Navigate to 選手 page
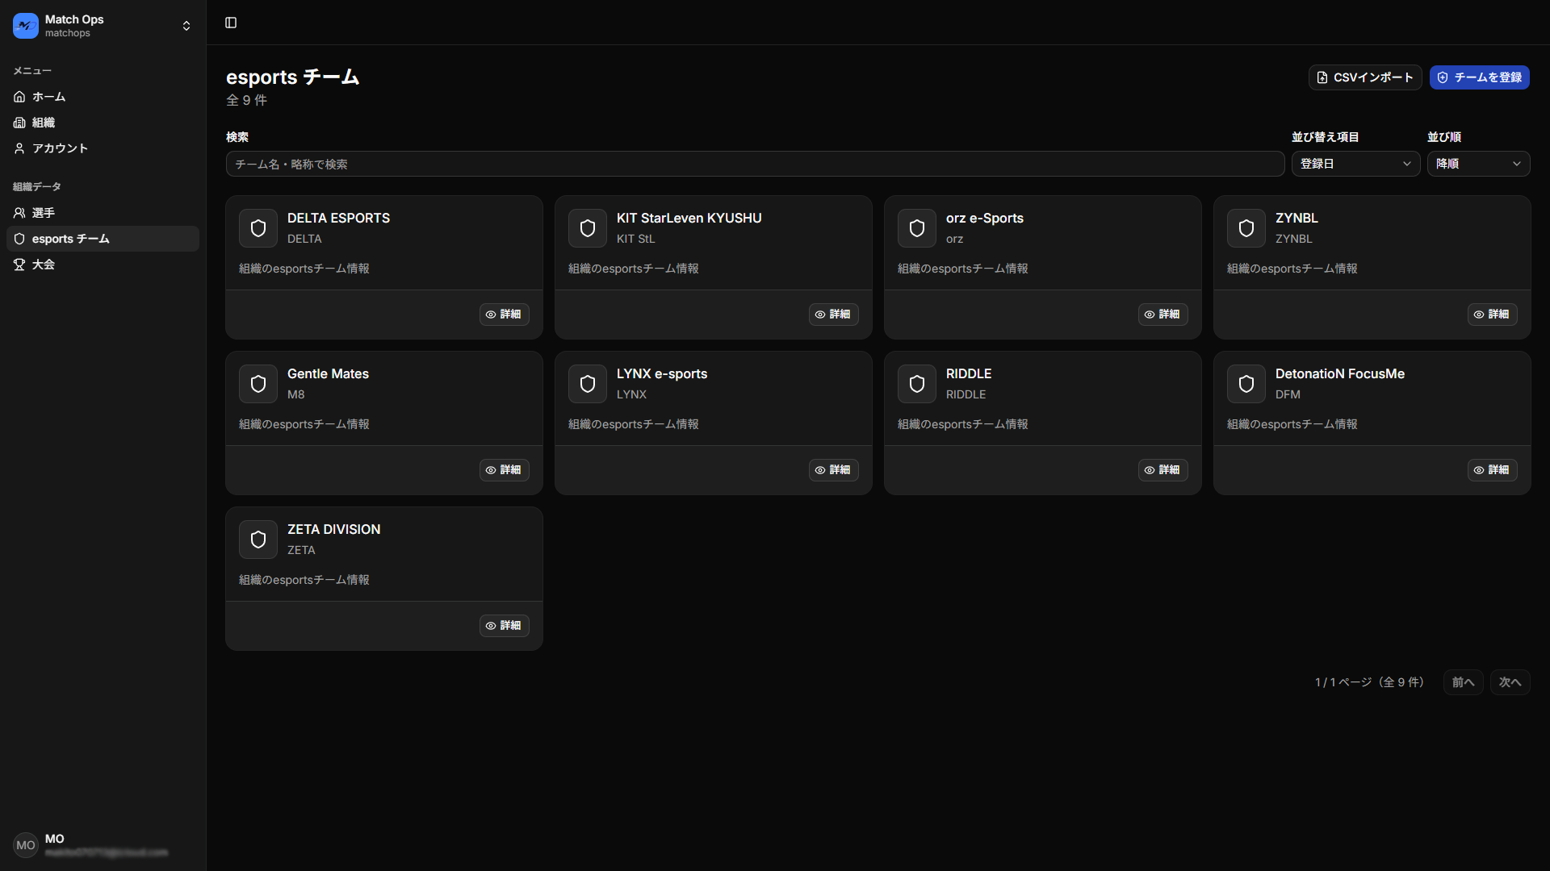This screenshot has width=1550, height=871. (103, 213)
